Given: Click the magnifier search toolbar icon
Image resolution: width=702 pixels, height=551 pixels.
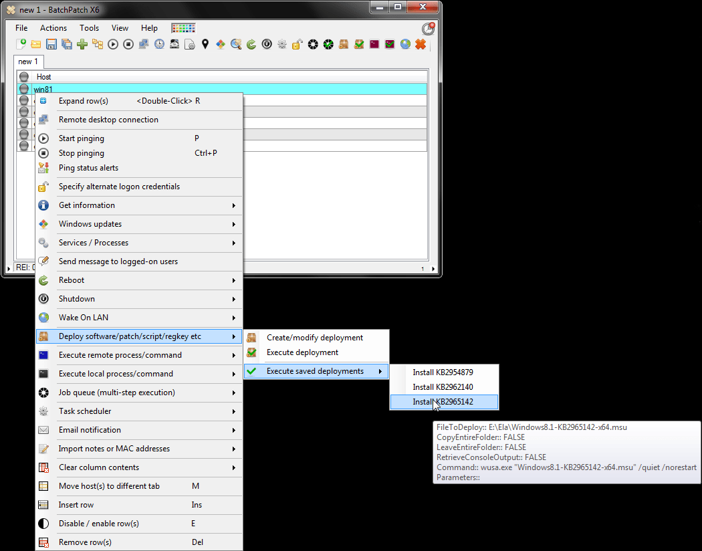Looking at the screenshot, I should pyautogui.click(x=236, y=44).
